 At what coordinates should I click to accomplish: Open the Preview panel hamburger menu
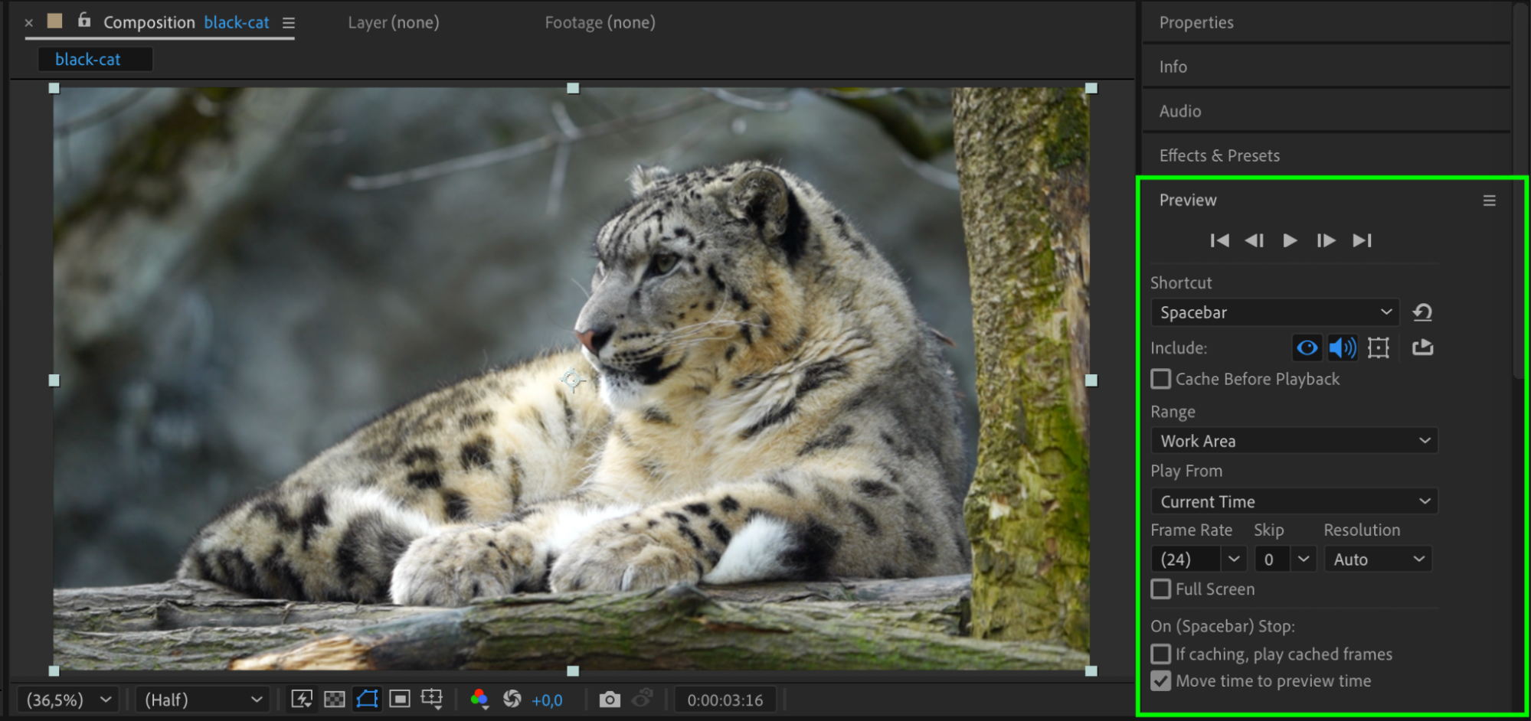pos(1489,201)
